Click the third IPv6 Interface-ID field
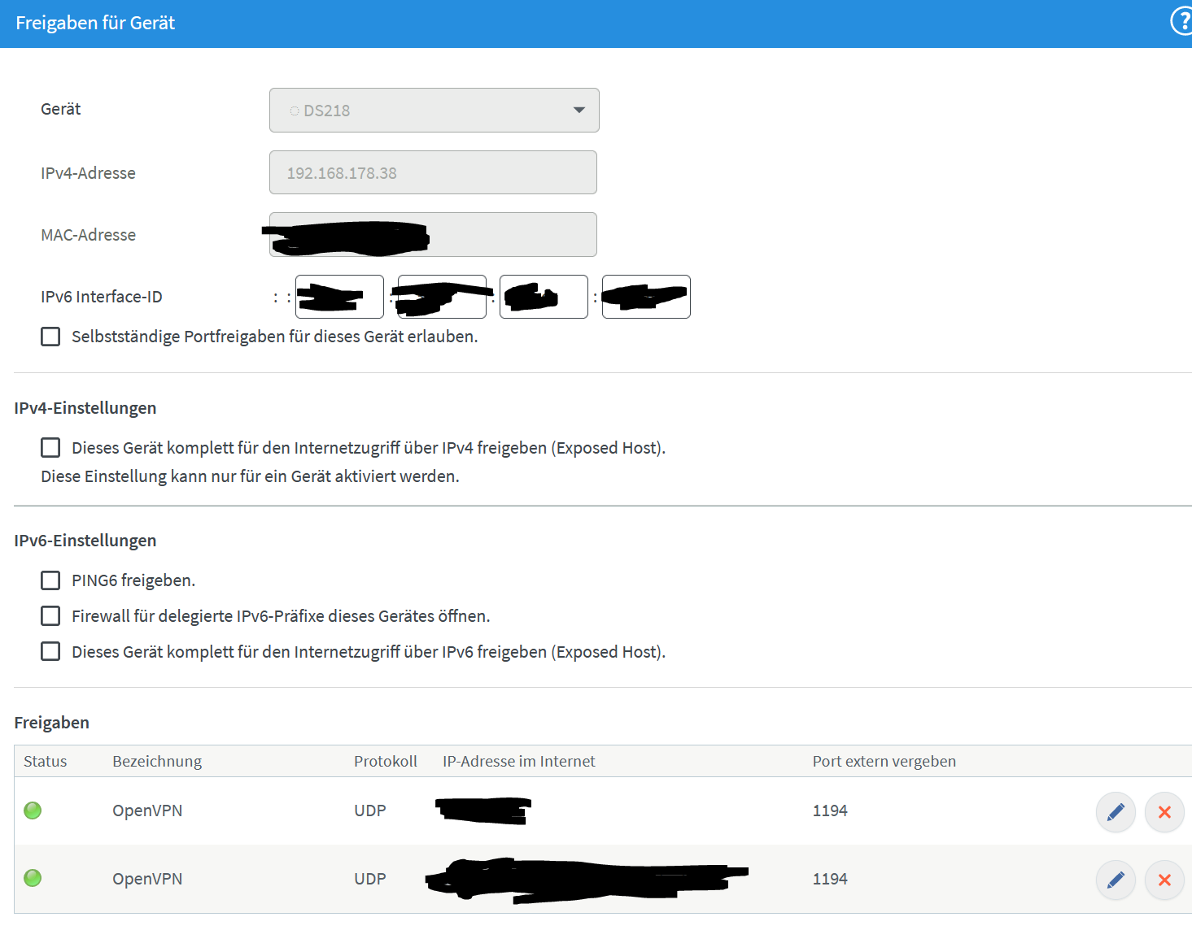The image size is (1192, 930). pos(544,297)
